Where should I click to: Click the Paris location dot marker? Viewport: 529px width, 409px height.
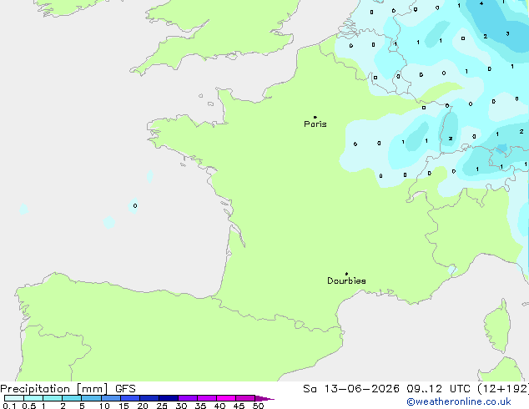pyautogui.click(x=315, y=117)
